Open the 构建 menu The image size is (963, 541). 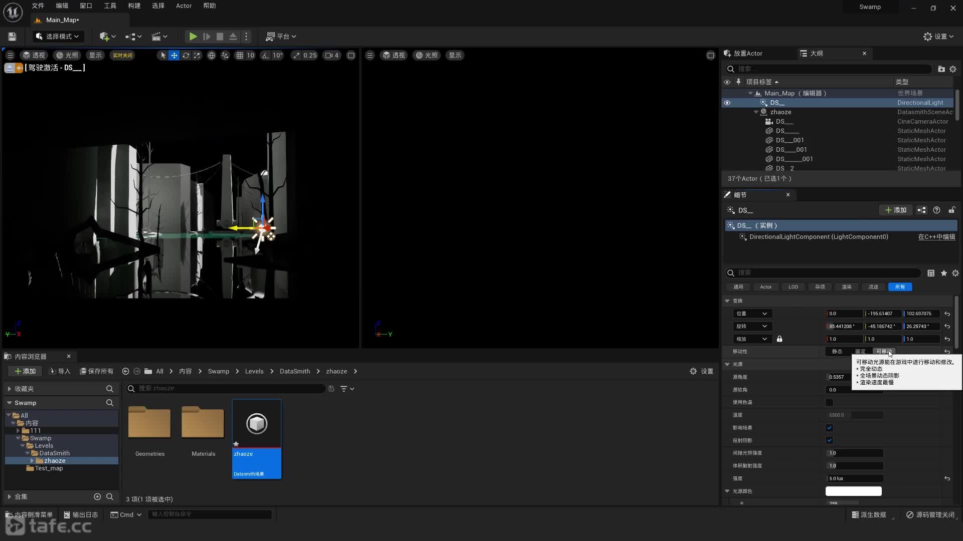pos(134,6)
